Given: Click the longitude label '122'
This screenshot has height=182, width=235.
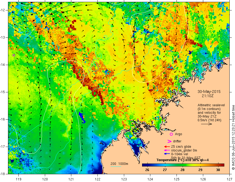Looking at the screenshot, I should point(97,179).
